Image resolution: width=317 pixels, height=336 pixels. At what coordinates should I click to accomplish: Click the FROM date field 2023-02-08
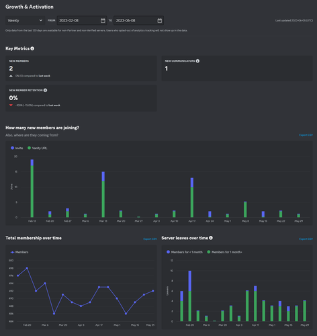click(82, 20)
